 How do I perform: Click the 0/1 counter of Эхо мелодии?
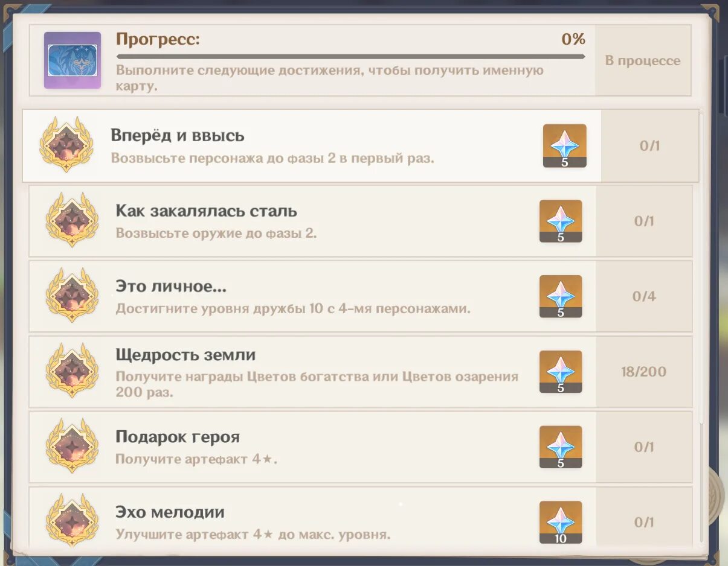click(644, 523)
